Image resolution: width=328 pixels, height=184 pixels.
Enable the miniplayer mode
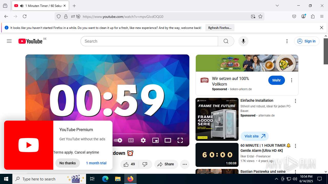click(x=156, y=140)
